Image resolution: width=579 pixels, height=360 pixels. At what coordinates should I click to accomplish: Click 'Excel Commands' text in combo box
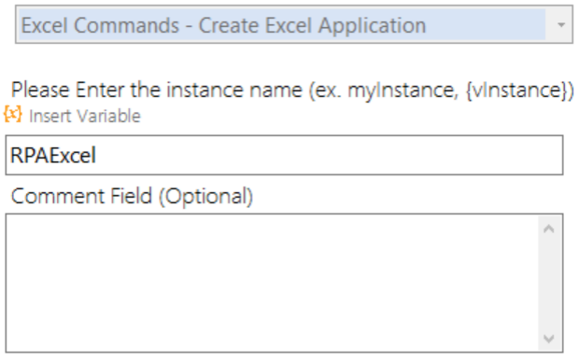click(x=100, y=25)
